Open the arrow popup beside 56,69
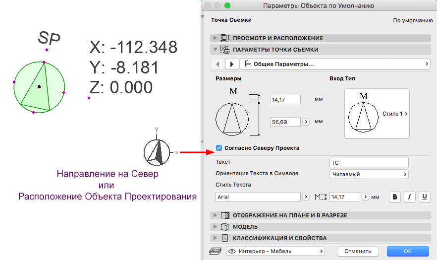The height and width of the screenshot is (260, 437). click(x=306, y=122)
